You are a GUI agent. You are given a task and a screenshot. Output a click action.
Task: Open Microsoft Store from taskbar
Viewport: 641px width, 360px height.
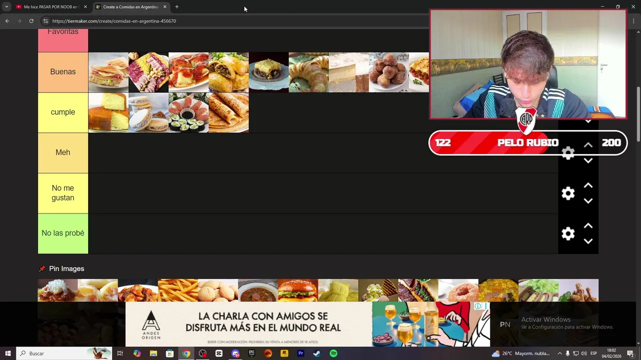170,353
